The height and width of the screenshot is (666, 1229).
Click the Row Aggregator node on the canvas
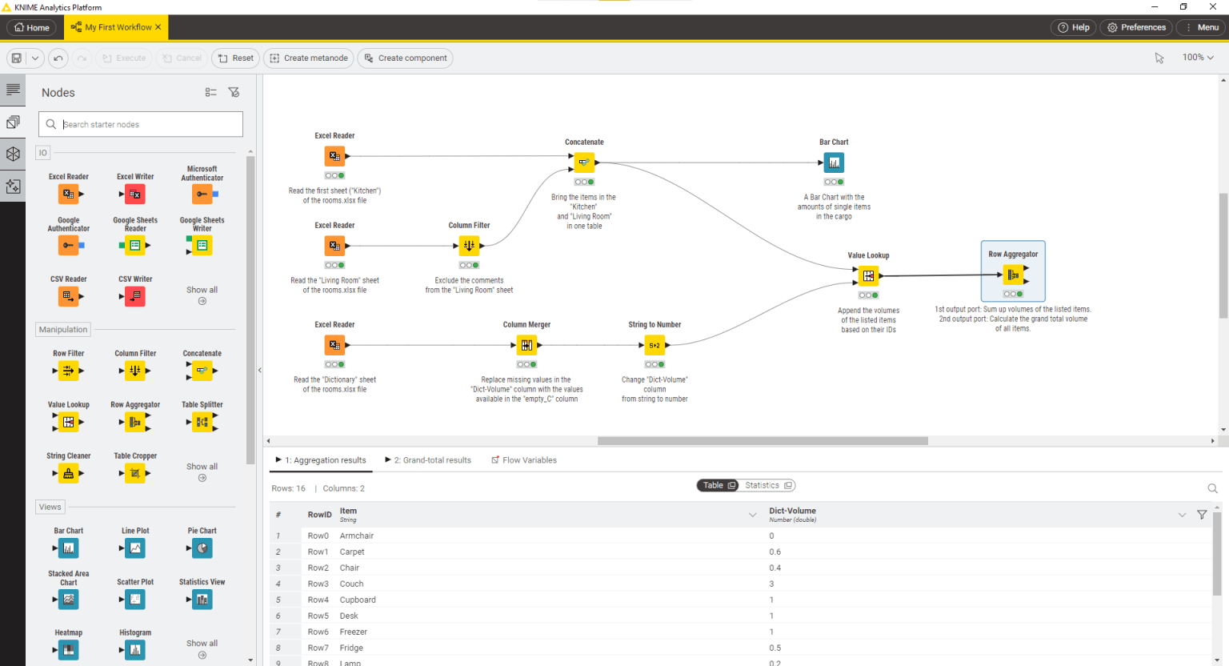point(1013,275)
